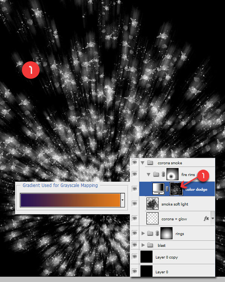
Task: Expand the blast group
Action: 143,245
